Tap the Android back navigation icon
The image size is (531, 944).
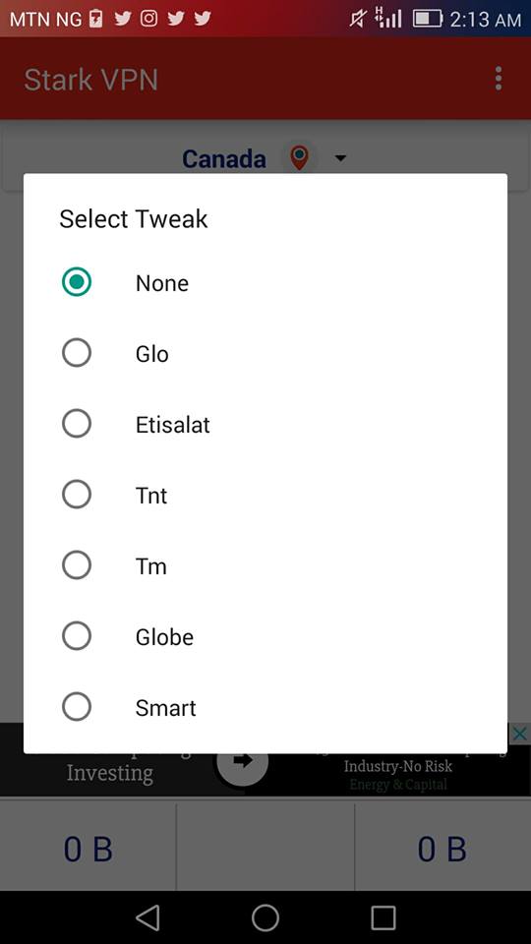[x=147, y=918]
